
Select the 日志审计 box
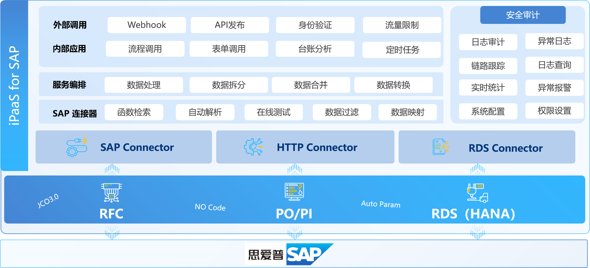pyautogui.click(x=488, y=42)
